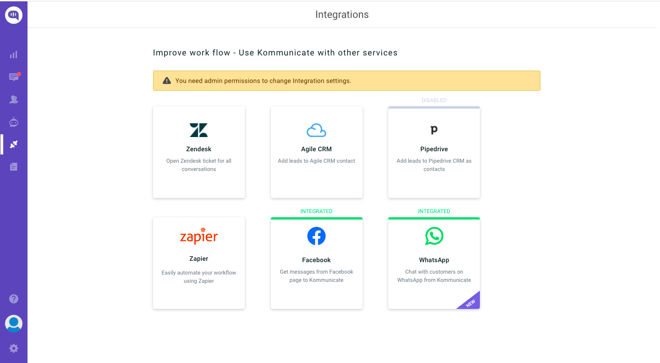The height and width of the screenshot is (363, 660).
Task: Click the Zendesk logo
Action: pyautogui.click(x=199, y=130)
